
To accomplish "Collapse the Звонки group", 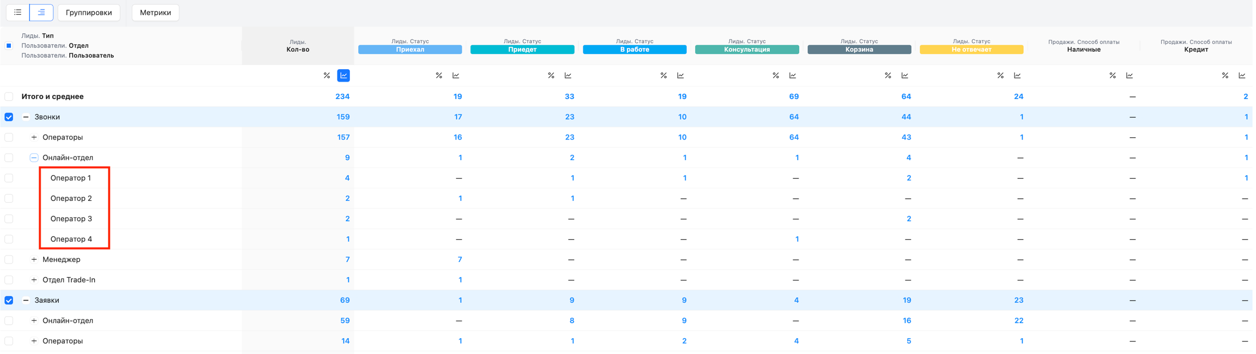I will pos(26,117).
